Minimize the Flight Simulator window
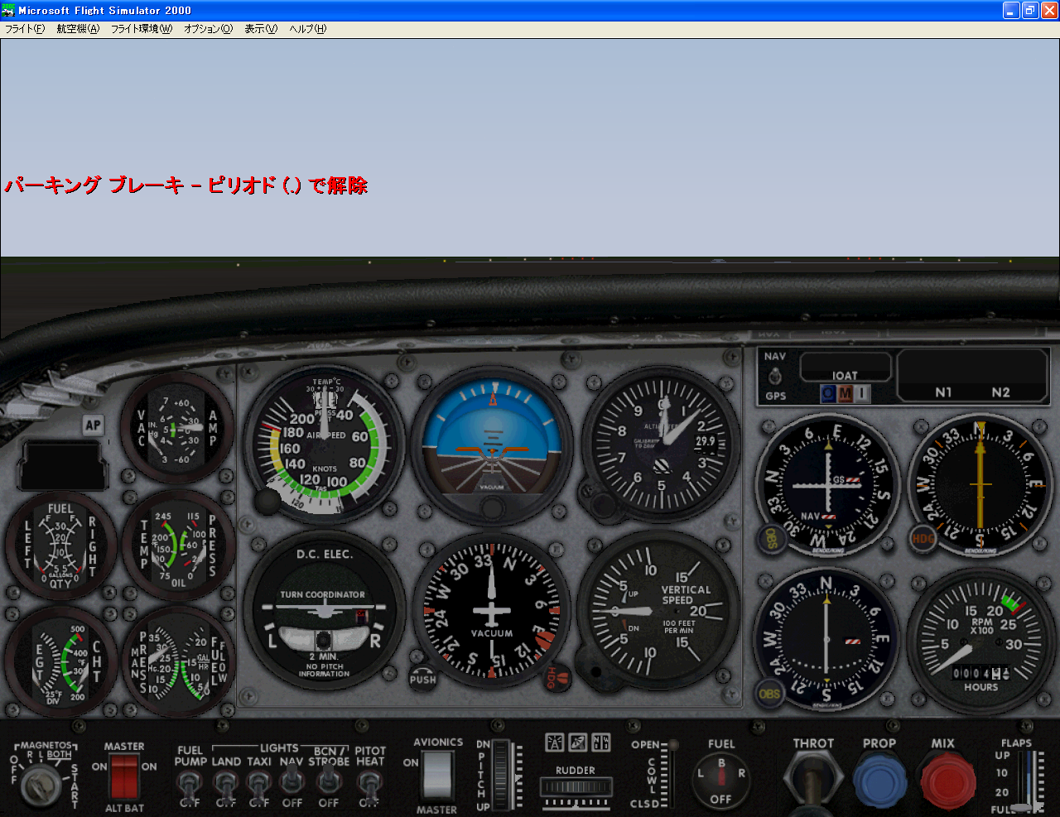The image size is (1060, 817). click(x=1011, y=10)
